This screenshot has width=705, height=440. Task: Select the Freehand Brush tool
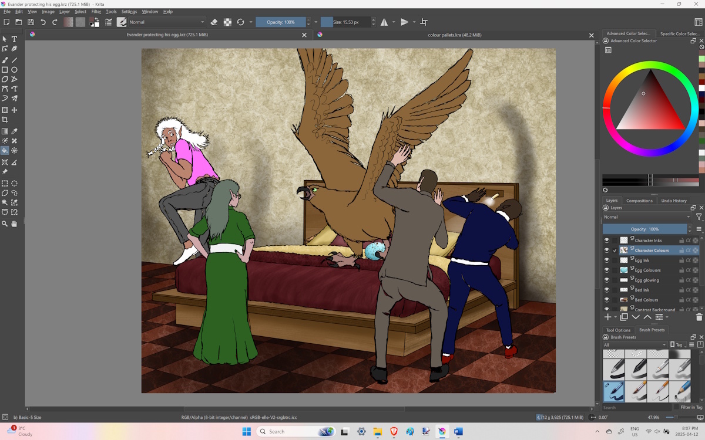pyautogui.click(x=5, y=60)
